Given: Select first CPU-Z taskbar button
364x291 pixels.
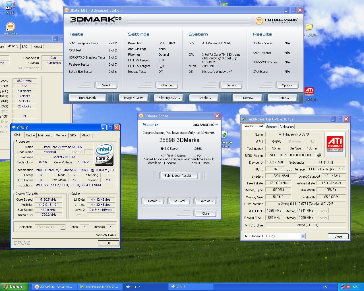Looking at the screenshot, I should [145, 287].
